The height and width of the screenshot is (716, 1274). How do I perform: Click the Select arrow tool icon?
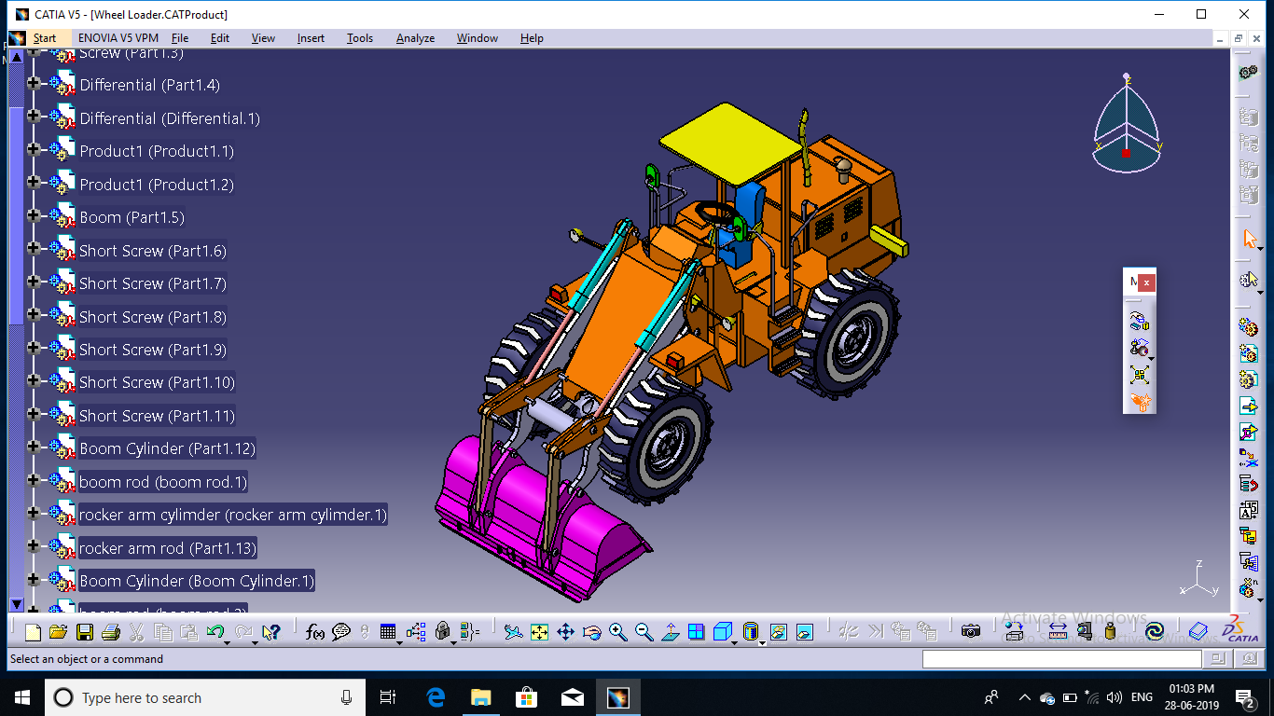pos(1249,239)
